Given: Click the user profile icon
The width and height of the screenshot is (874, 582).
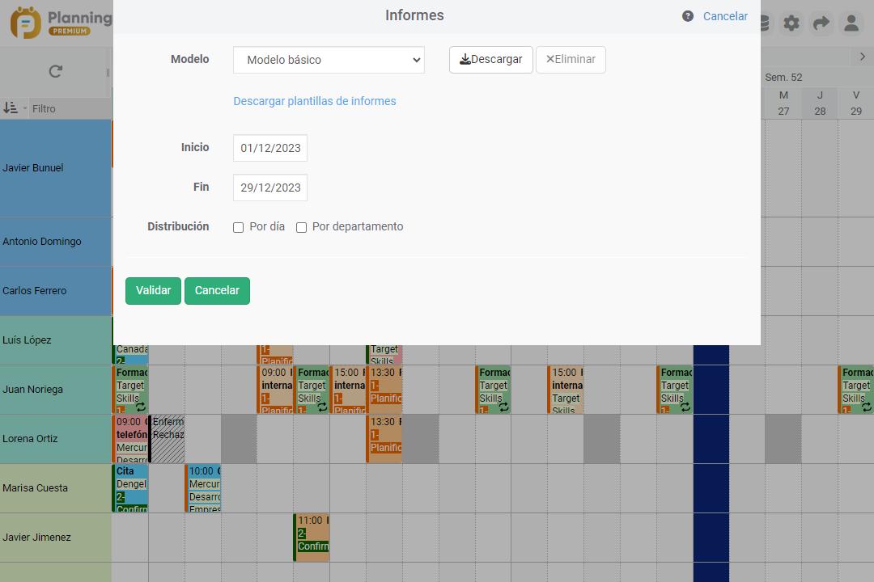Looking at the screenshot, I should point(851,23).
